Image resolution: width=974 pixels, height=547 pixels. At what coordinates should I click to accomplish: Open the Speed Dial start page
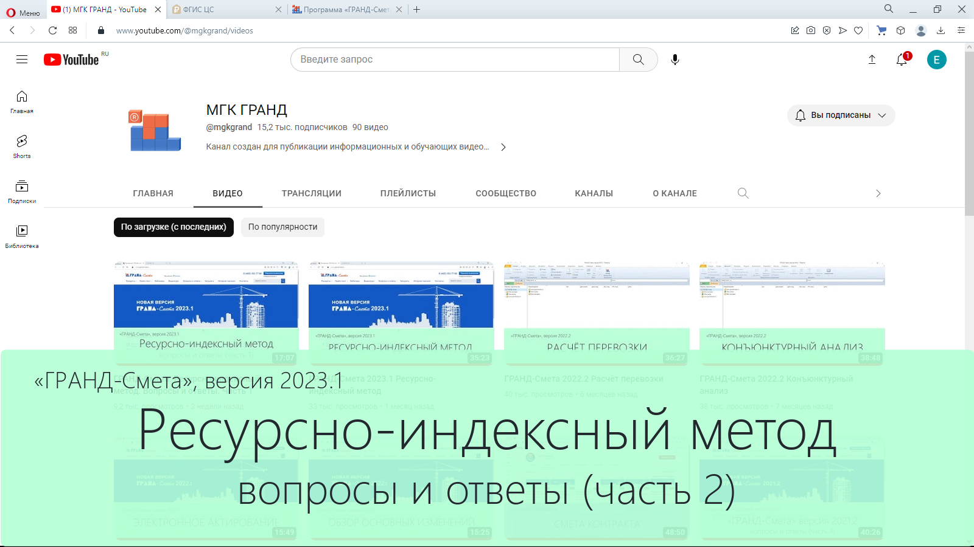(73, 30)
